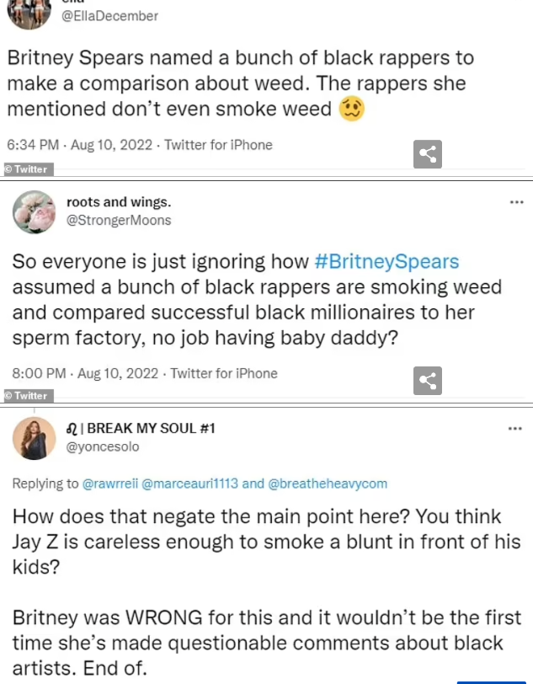Click "Twitter for iPhone" on 8:00 PM tweet

point(223,372)
